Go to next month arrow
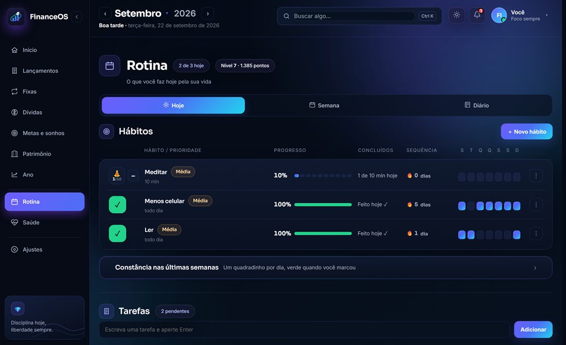The height and width of the screenshot is (345, 566). pos(207,14)
